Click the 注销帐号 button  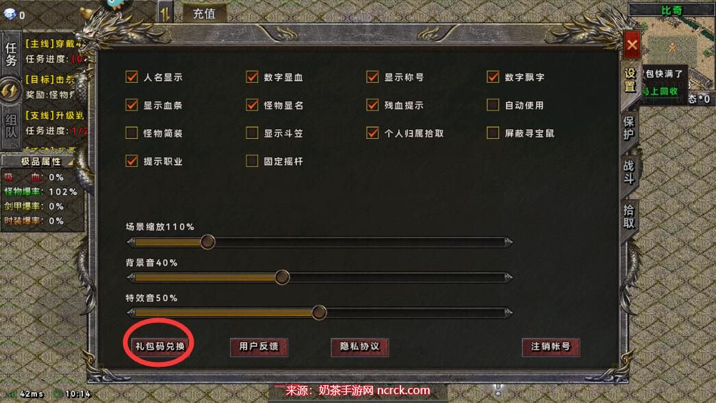(551, 347)
